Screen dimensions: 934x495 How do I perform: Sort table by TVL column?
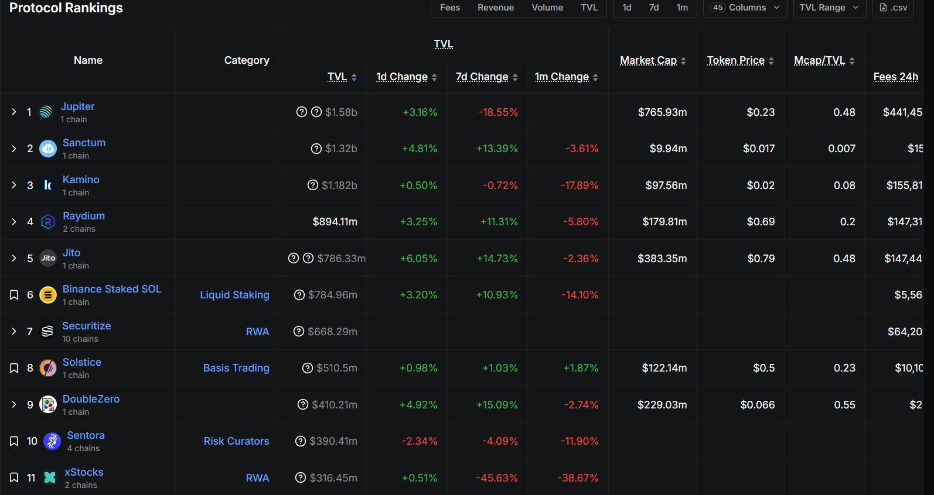(342, 77)
